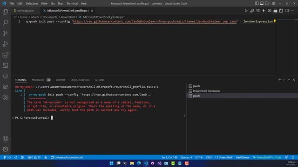This screenshot has height=167, width=298.
Task: Toggle Secondary Side Bar layout icon
Action: (267, 3)
